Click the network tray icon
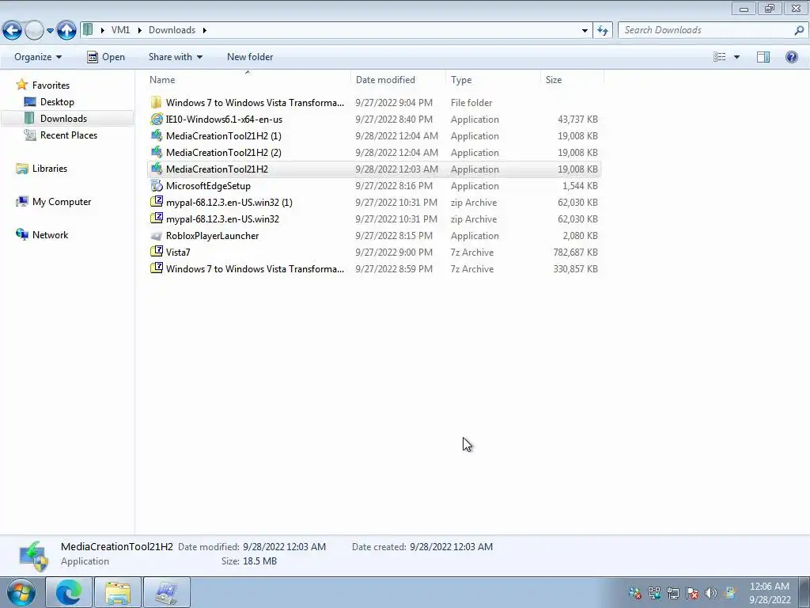Viewport: 810px width, 608px height. [x=673, y=593]
